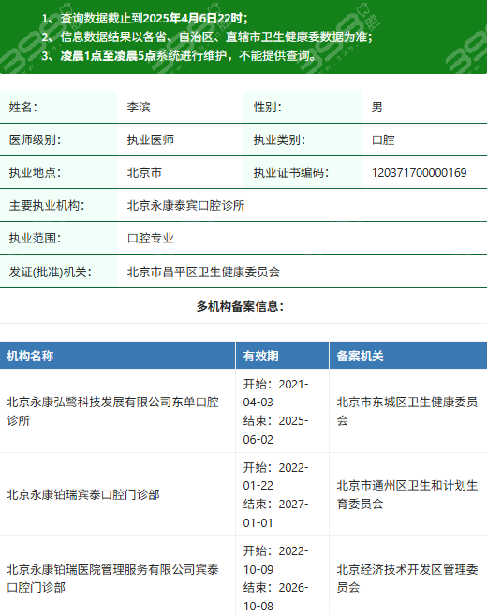Select the gender value 男
Screen dimensions: 487x615
pyautogui.click(x=377, y=107)
